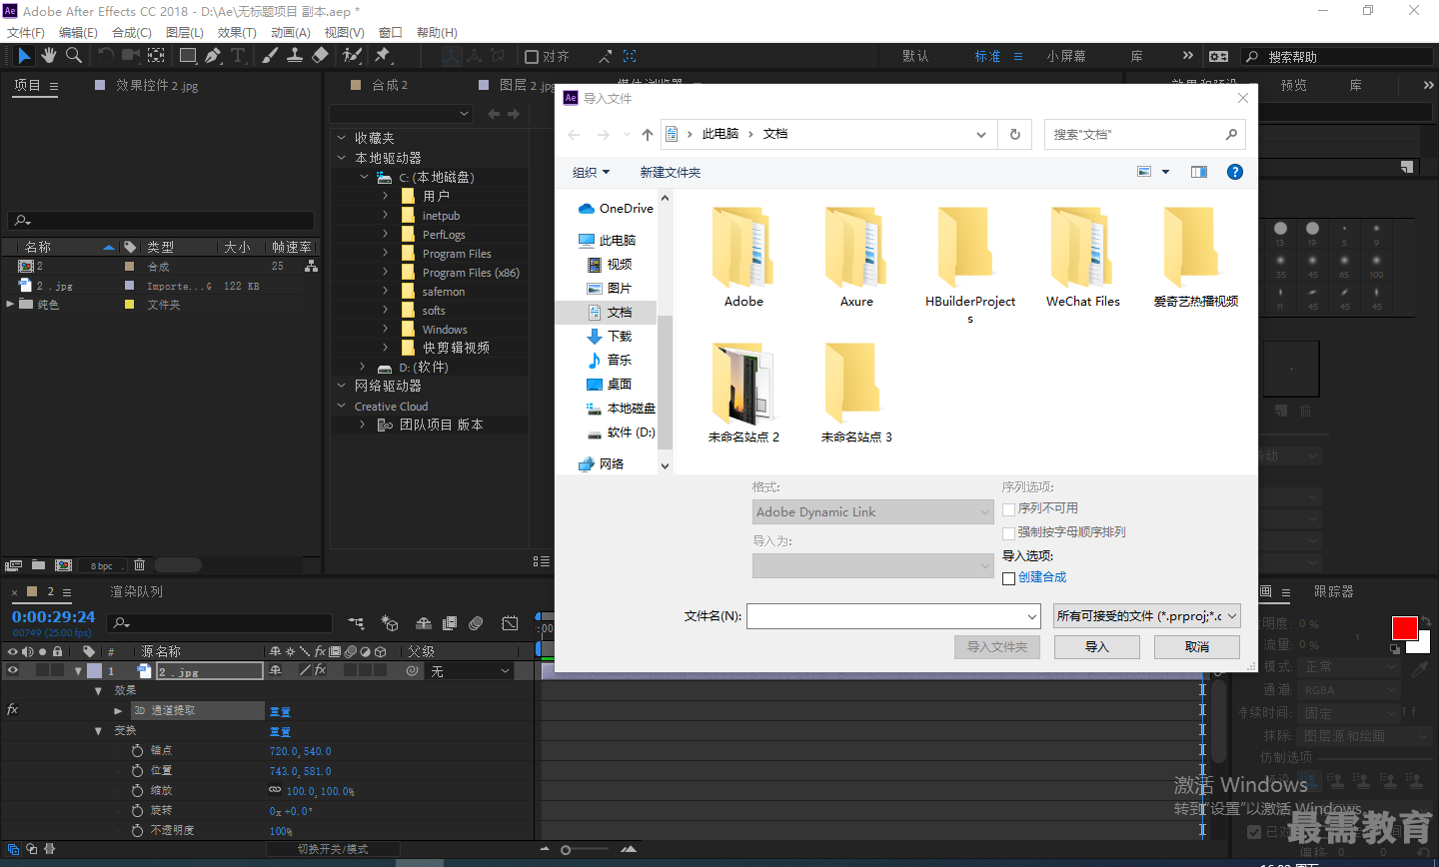Hide layer 2.jpg with eye toggle

[12, 671]
